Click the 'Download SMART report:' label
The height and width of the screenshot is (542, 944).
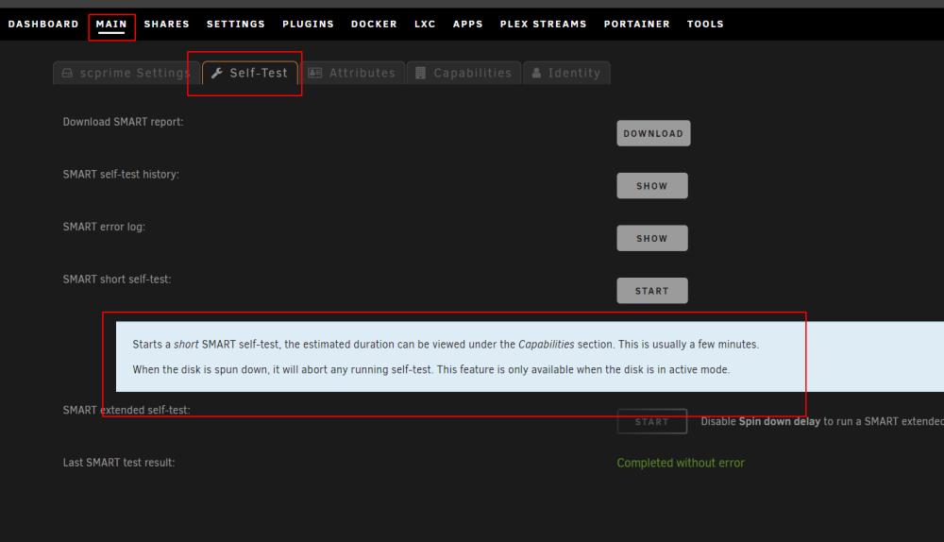point(123,122)
